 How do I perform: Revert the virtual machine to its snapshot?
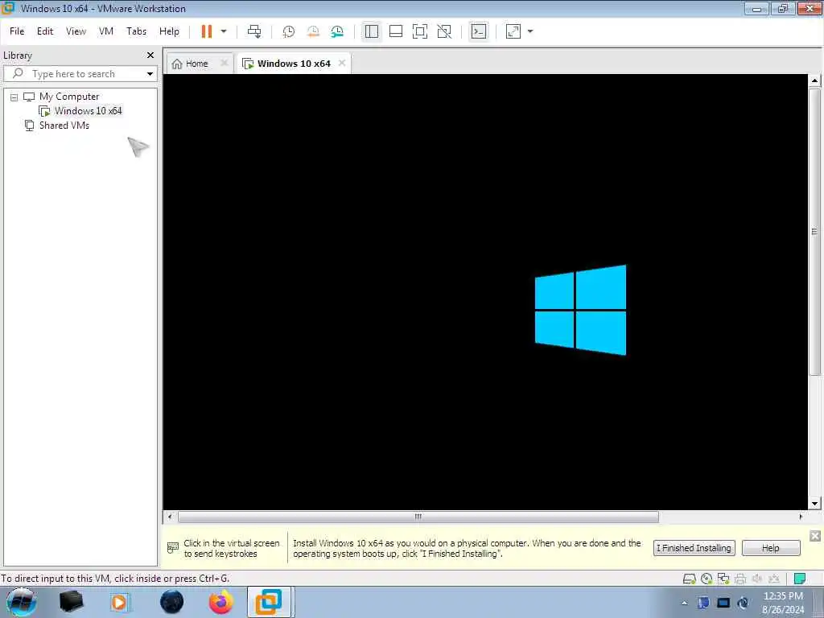(313, 31)
